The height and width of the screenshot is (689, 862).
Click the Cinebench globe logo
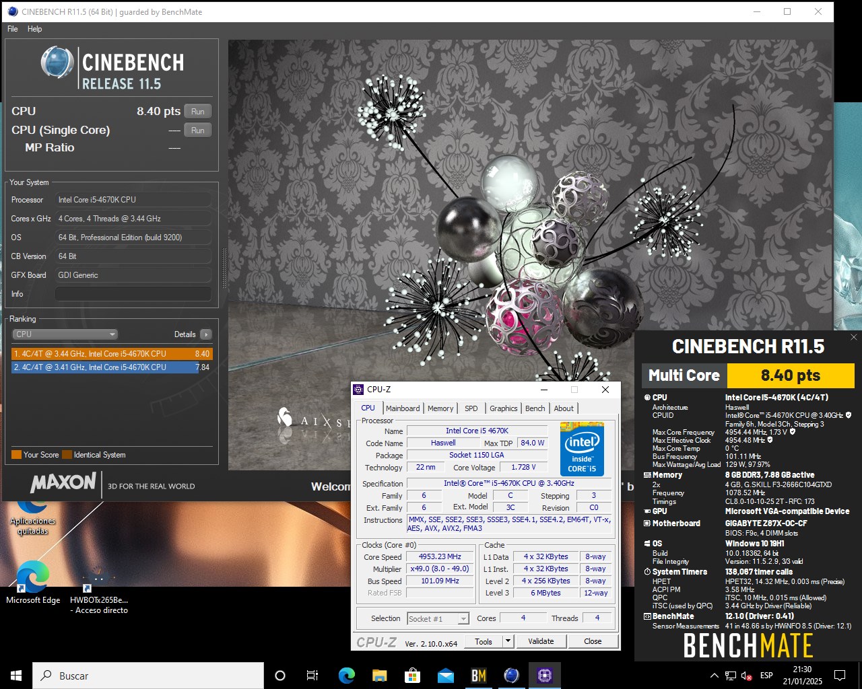pos(57,63)
